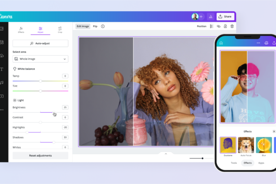The width and height of the screenshot is (276, 184).
Task: Open the Whole image select area dropdown
Action: (x=40, y=59)
